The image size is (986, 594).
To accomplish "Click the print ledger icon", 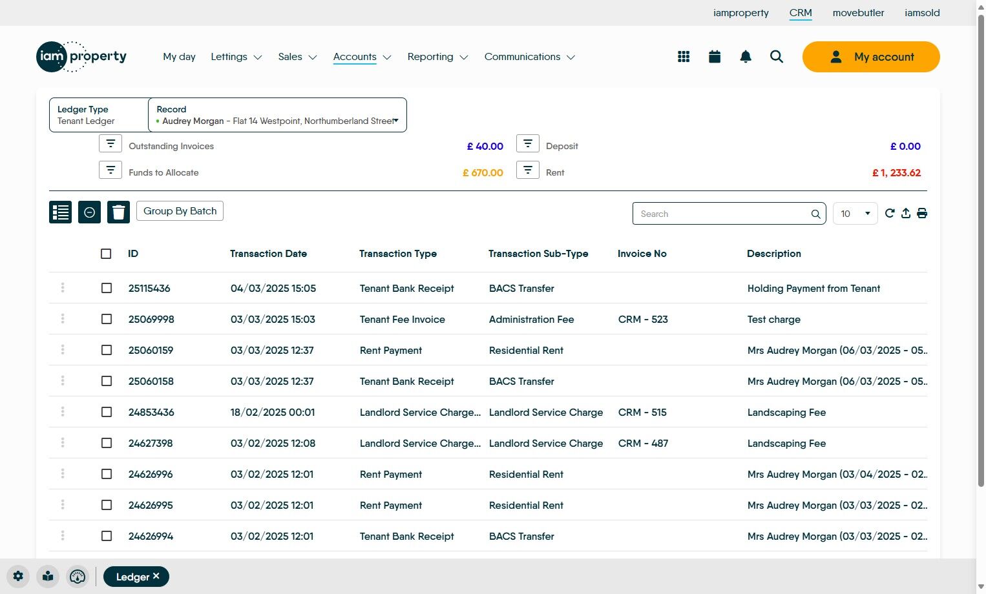I will click(922, 214).
